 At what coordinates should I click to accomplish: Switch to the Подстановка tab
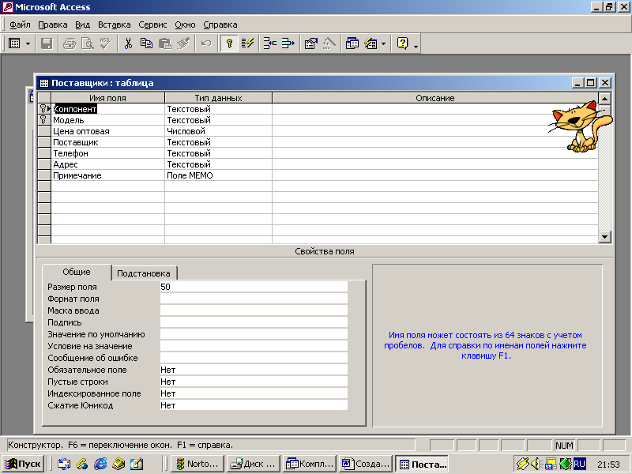coord(144,273)
